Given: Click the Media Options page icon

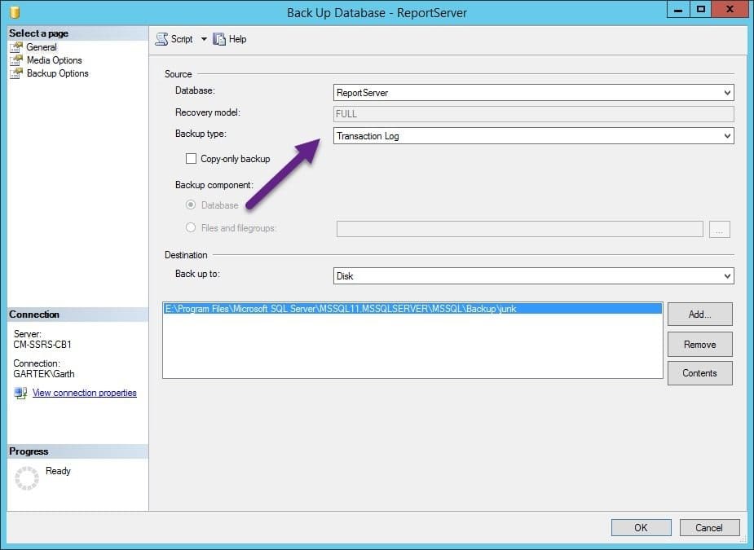Looking at the screenshot, I should (16, 60).
